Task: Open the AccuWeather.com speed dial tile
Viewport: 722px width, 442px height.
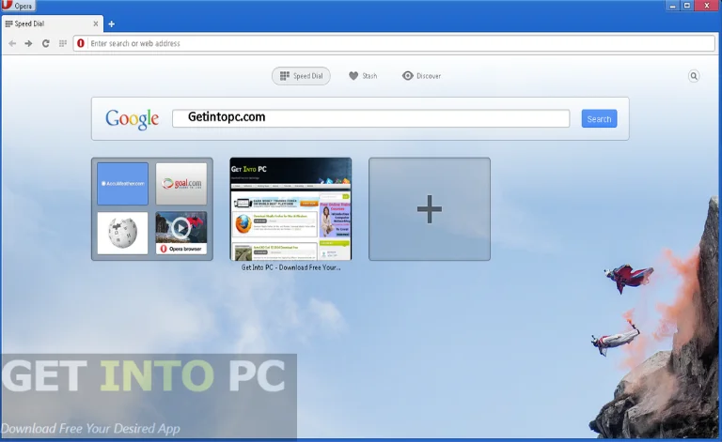Action: 122,183
